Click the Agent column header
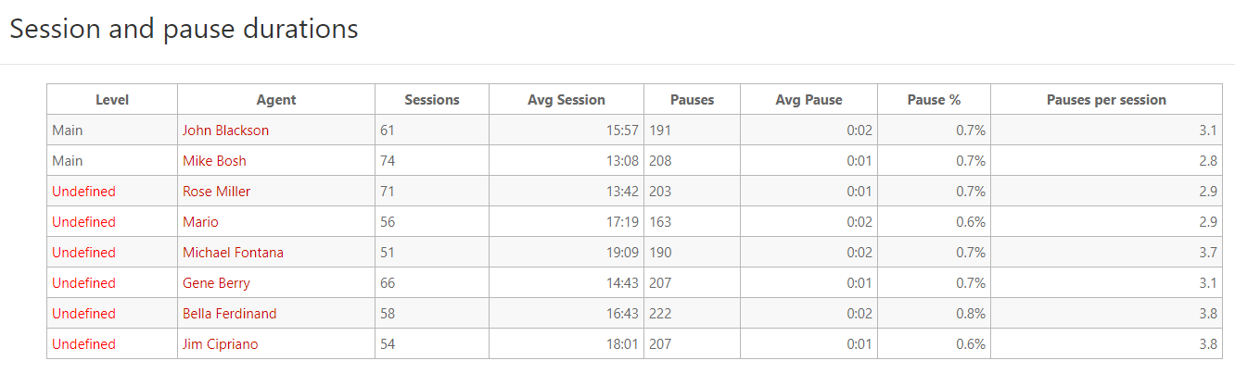 tap(276, 100)
